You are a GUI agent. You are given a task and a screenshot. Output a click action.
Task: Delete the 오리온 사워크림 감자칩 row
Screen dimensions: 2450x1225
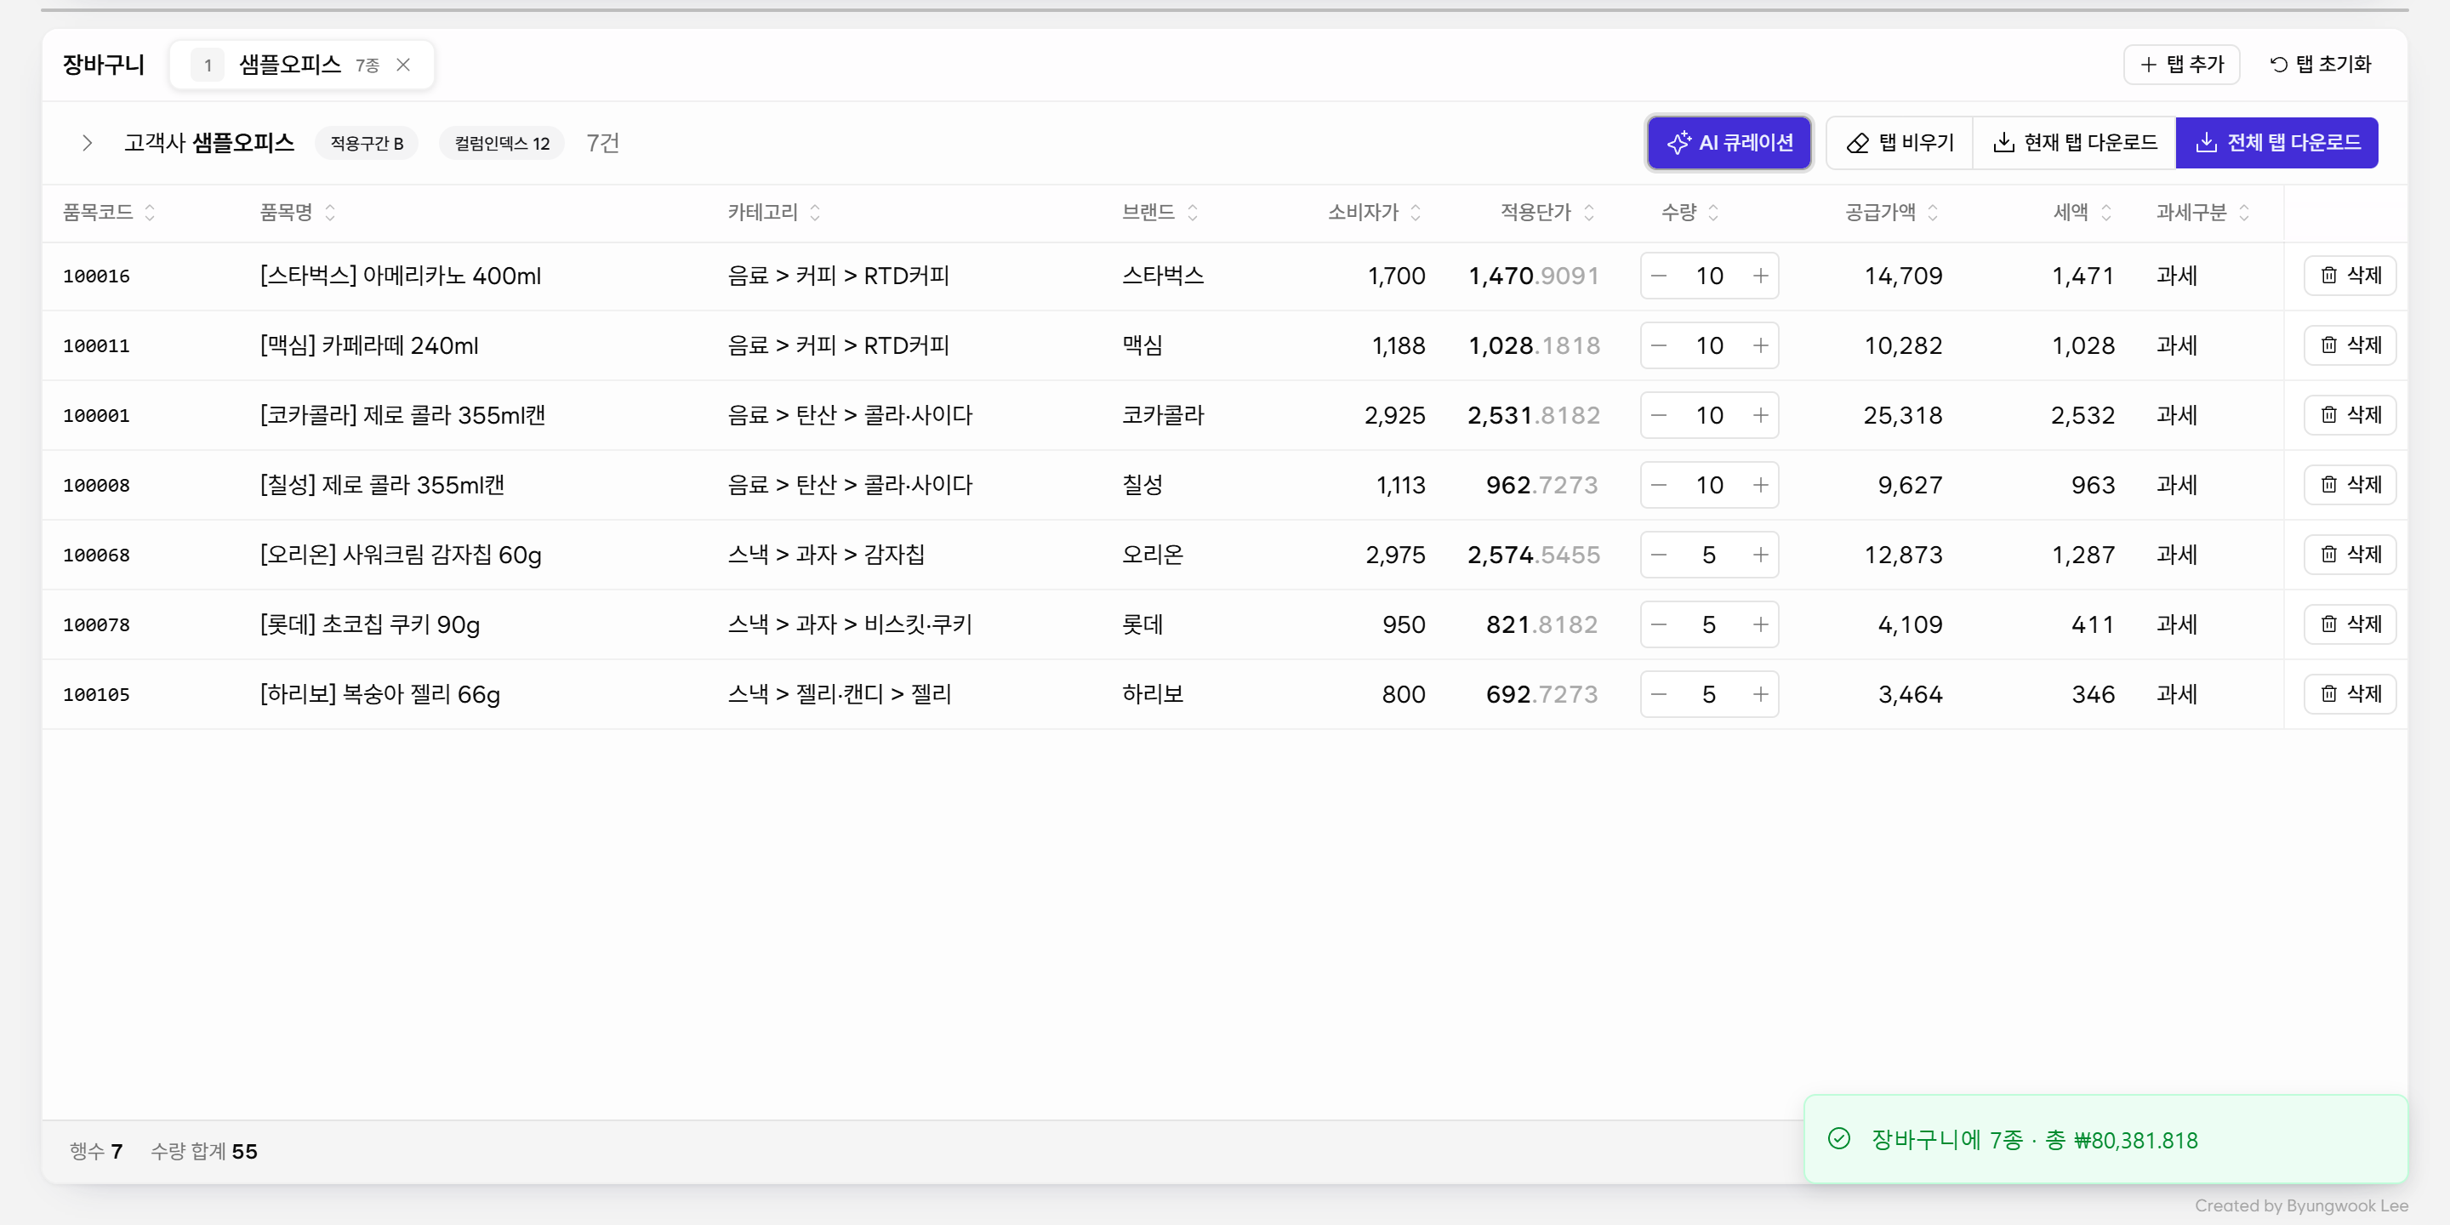click(x=2349, y=555)
